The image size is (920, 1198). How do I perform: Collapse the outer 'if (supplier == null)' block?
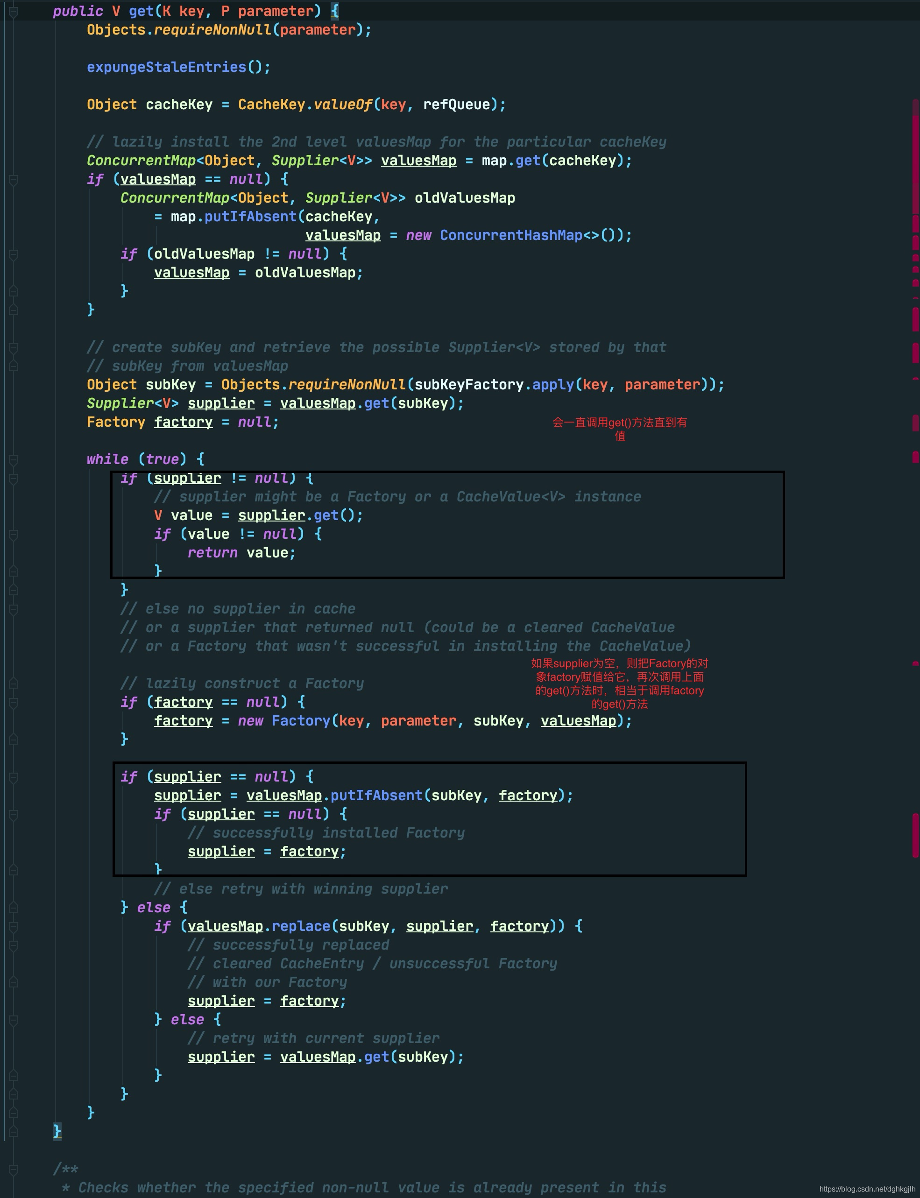(x=14, y=777)
